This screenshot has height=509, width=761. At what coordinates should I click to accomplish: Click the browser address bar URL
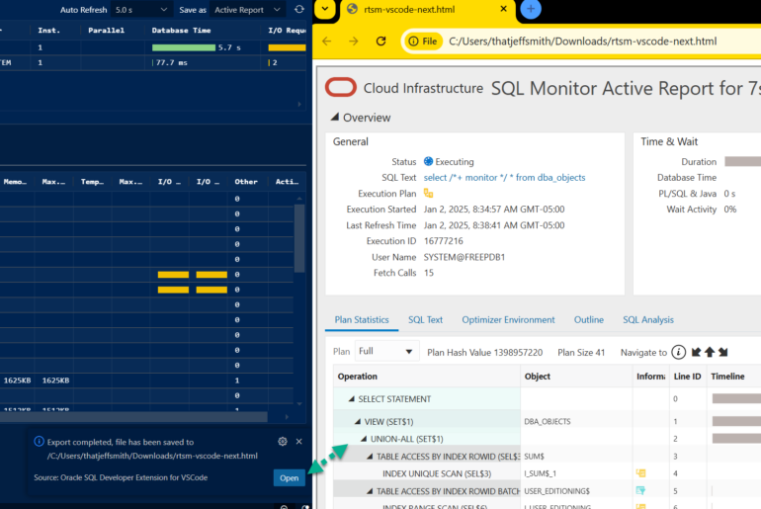tap(581, 42)
